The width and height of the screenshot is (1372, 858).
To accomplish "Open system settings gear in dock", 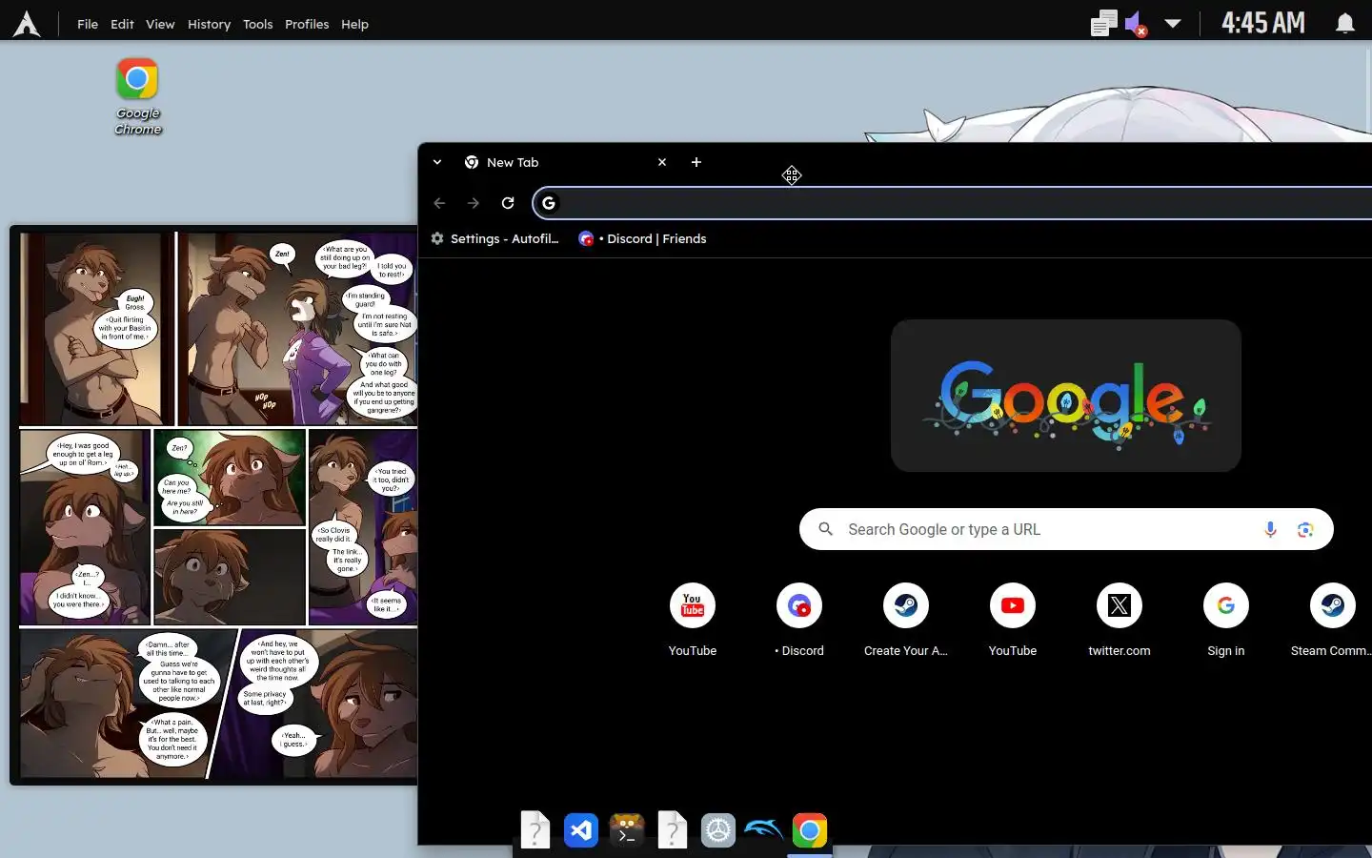I will coord(718,830).
